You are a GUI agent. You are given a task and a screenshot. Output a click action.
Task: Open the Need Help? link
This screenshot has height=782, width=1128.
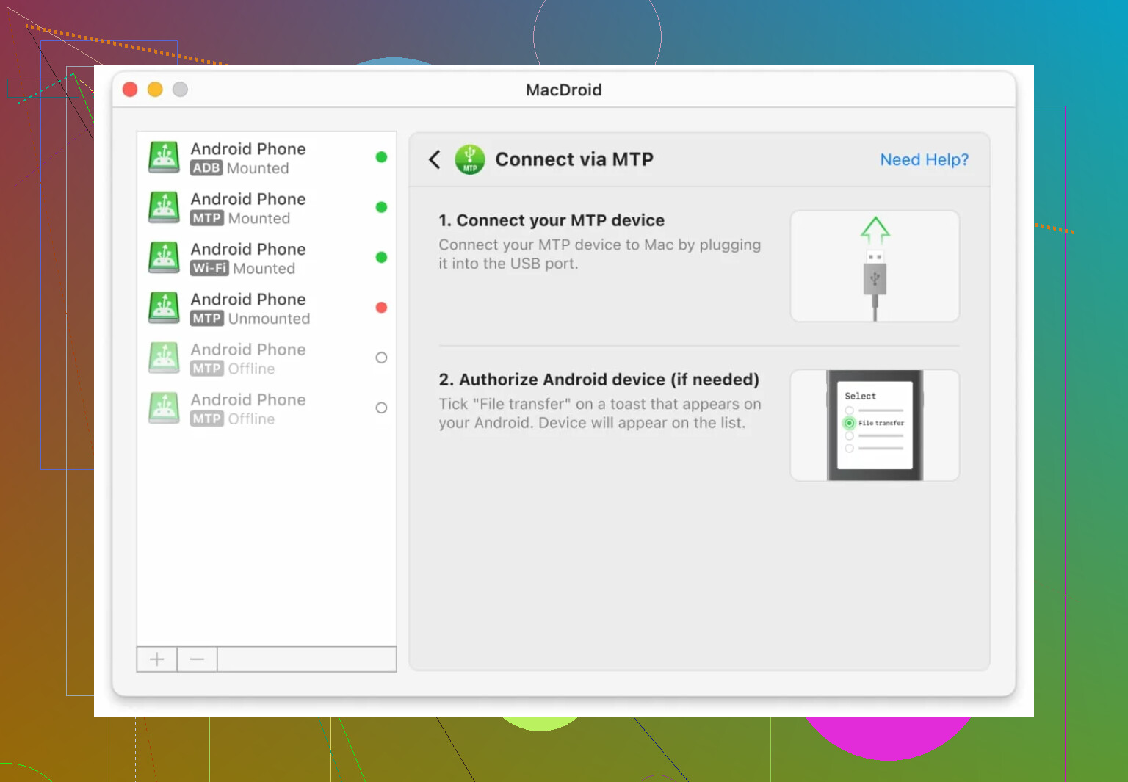tap(924, 159)
